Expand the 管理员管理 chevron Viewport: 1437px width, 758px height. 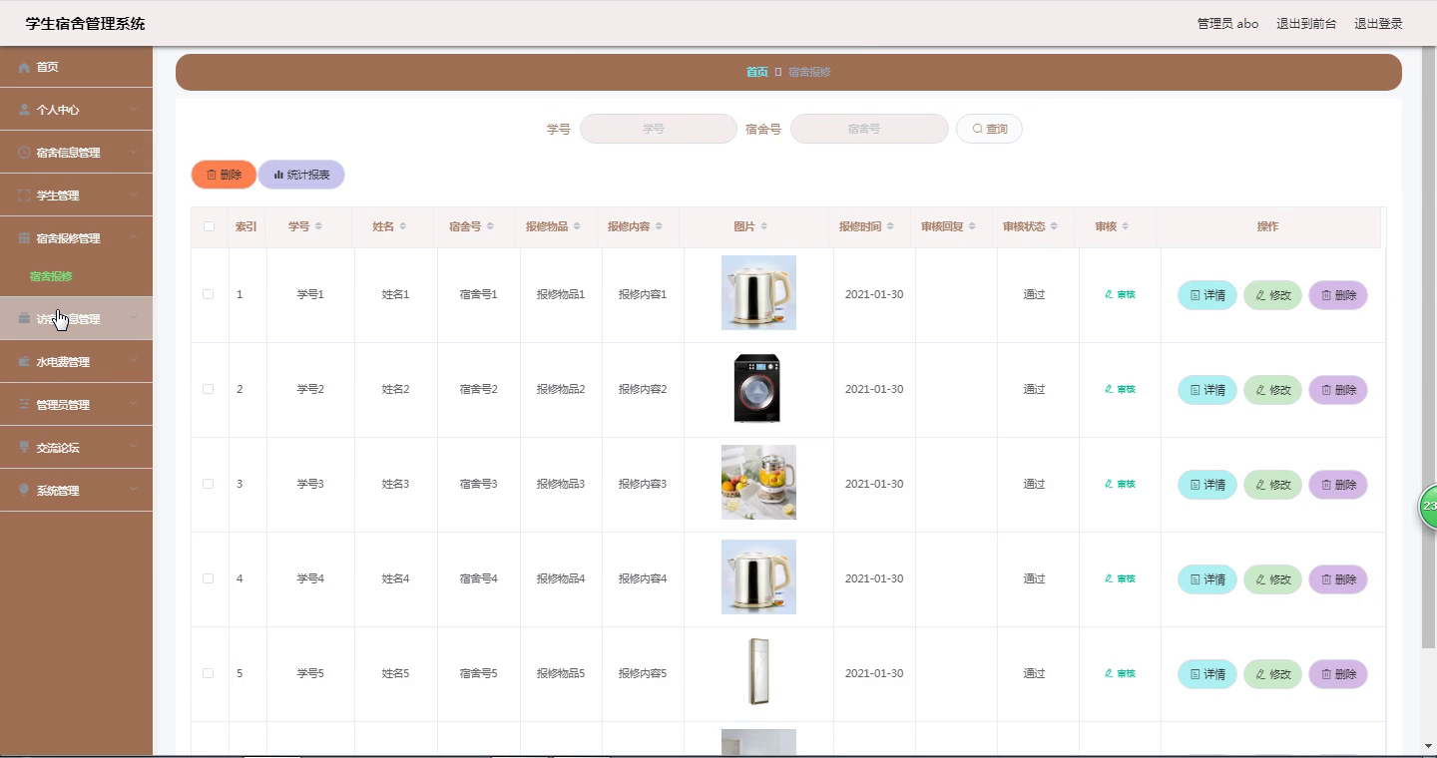click(134, 405)
